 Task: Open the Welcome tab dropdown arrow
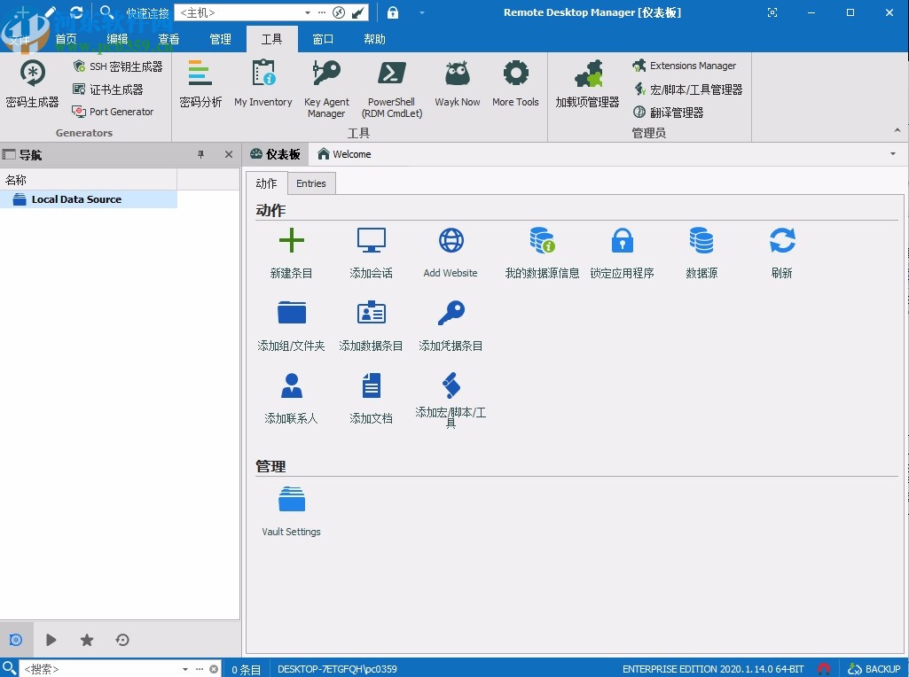(x=893, y=153)
